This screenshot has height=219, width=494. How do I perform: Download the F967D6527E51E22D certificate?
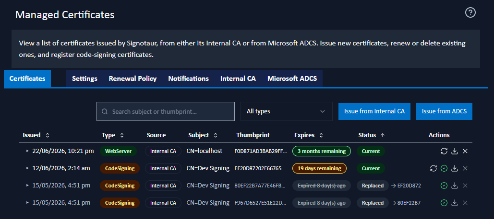(x=454, y=203)
